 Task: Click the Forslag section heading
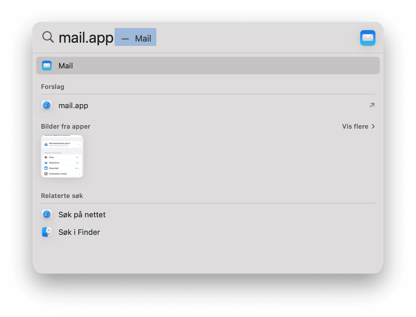pos(53,87)
